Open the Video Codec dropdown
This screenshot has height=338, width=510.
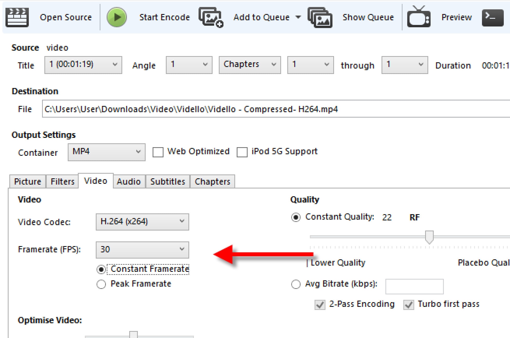[142, 222]
